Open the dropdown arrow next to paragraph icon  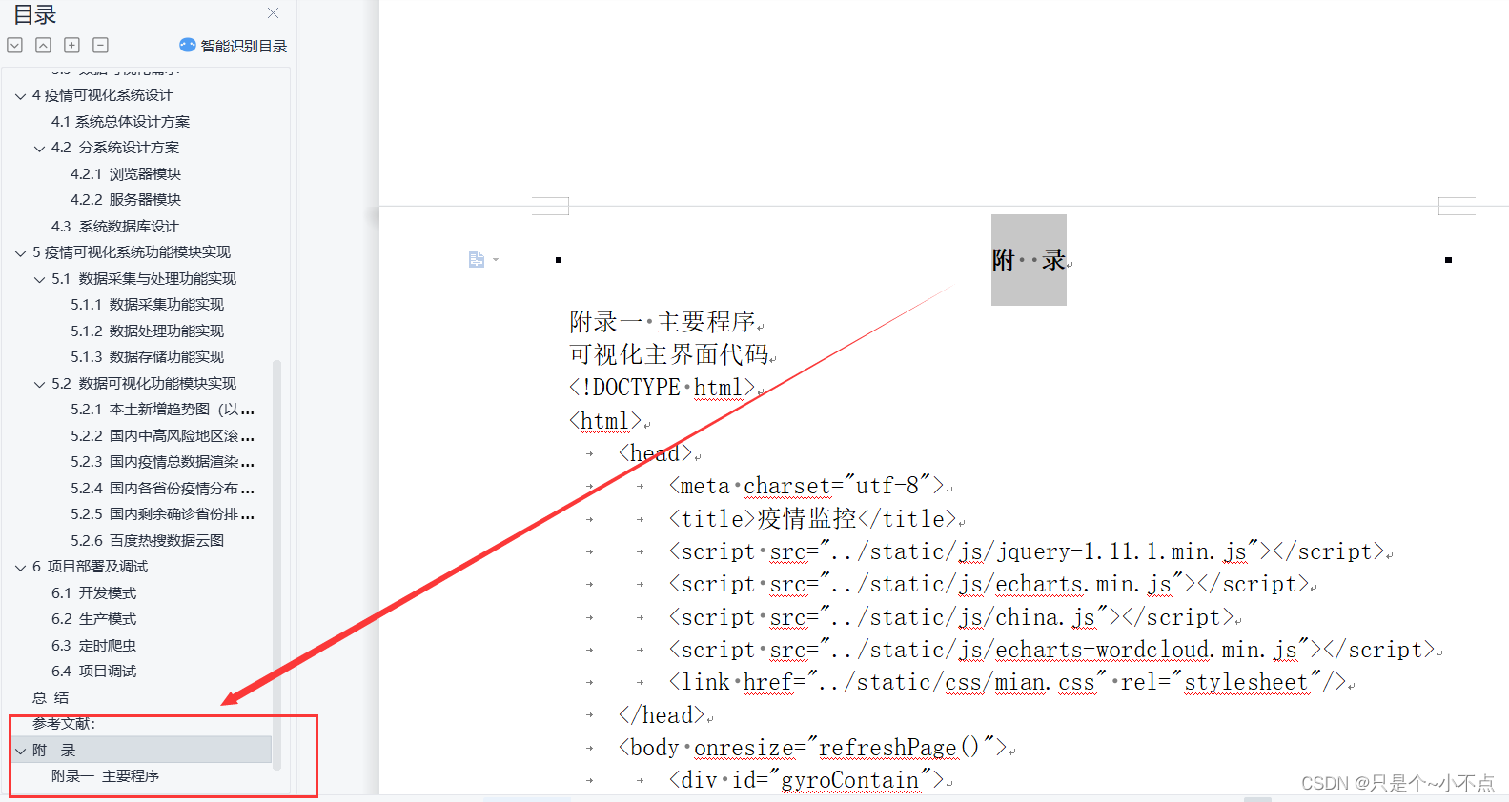tap(496, 260)
